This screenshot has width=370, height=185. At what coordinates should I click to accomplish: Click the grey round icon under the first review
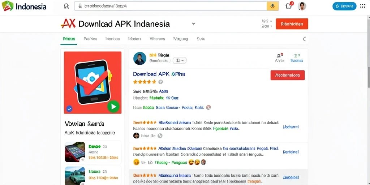(x=160, y=136)
